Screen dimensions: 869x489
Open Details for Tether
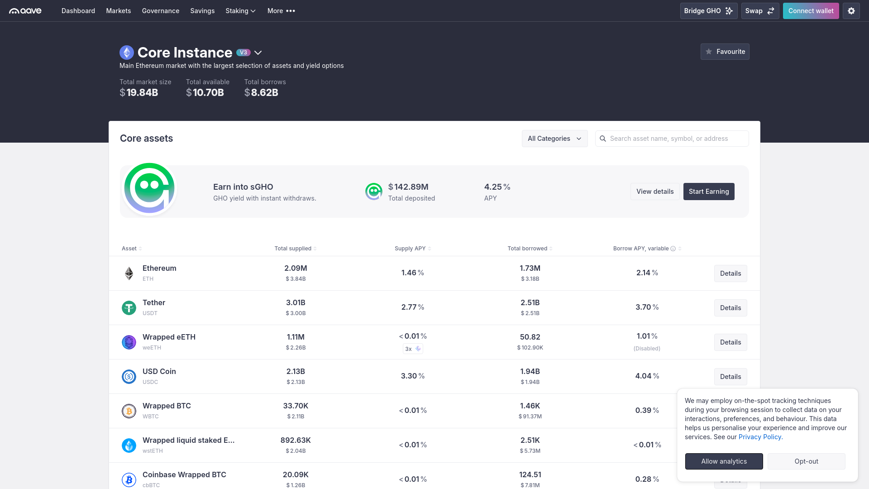coord(731,308)
